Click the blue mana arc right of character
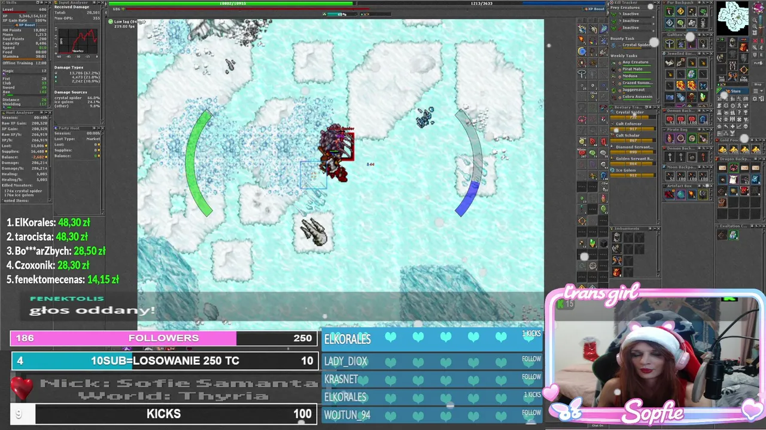Screen dimensions: 766x430 [470, 197]
